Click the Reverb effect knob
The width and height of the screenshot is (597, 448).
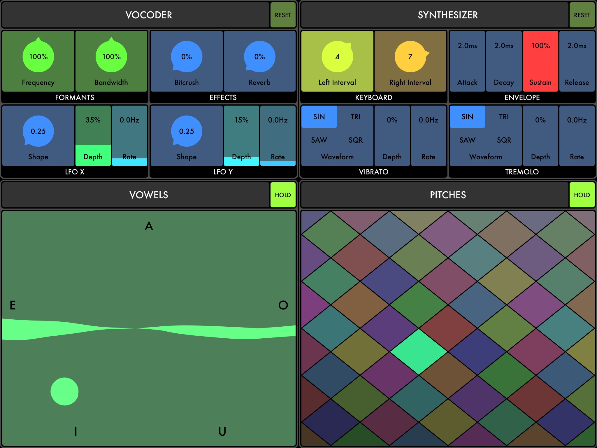click(259, 57)
